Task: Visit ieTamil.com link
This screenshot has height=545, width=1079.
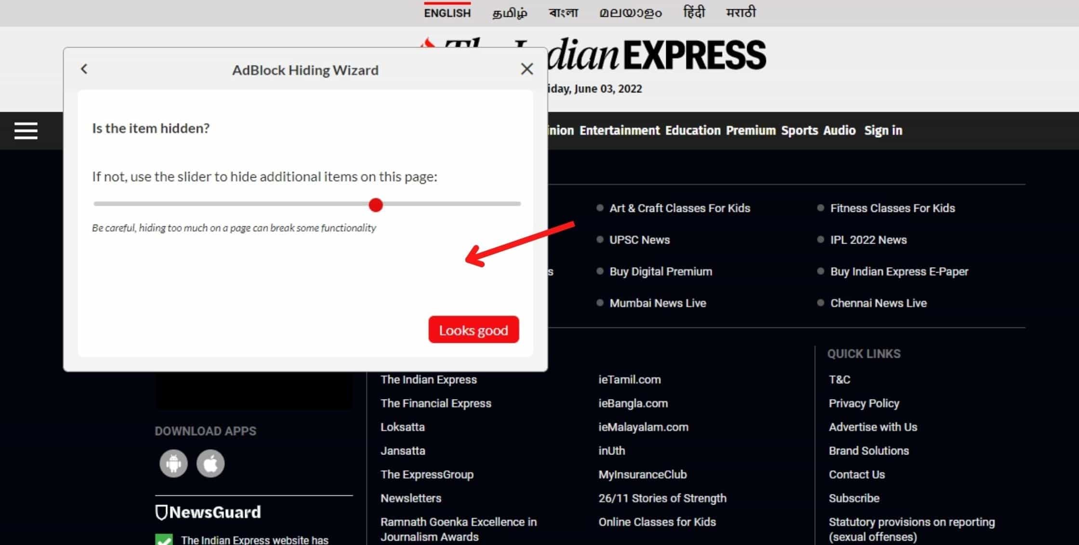Action: (x=629, y=379)
